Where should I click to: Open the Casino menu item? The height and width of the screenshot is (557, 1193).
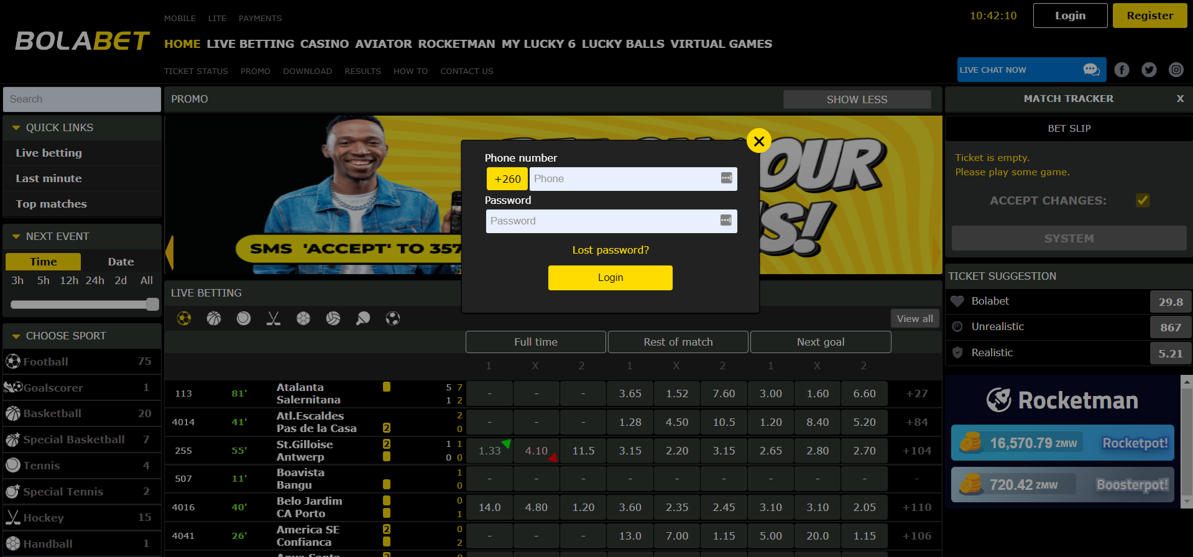pyautogui.click(x=325, y=44)
